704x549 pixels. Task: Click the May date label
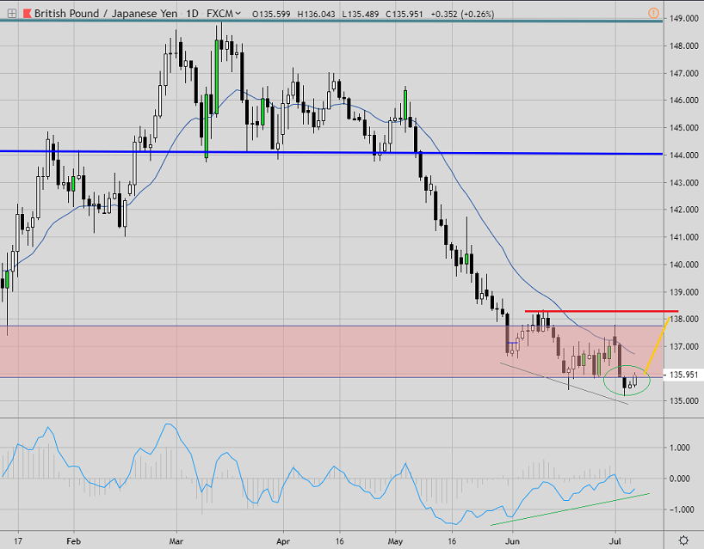(x=395, y=541)
